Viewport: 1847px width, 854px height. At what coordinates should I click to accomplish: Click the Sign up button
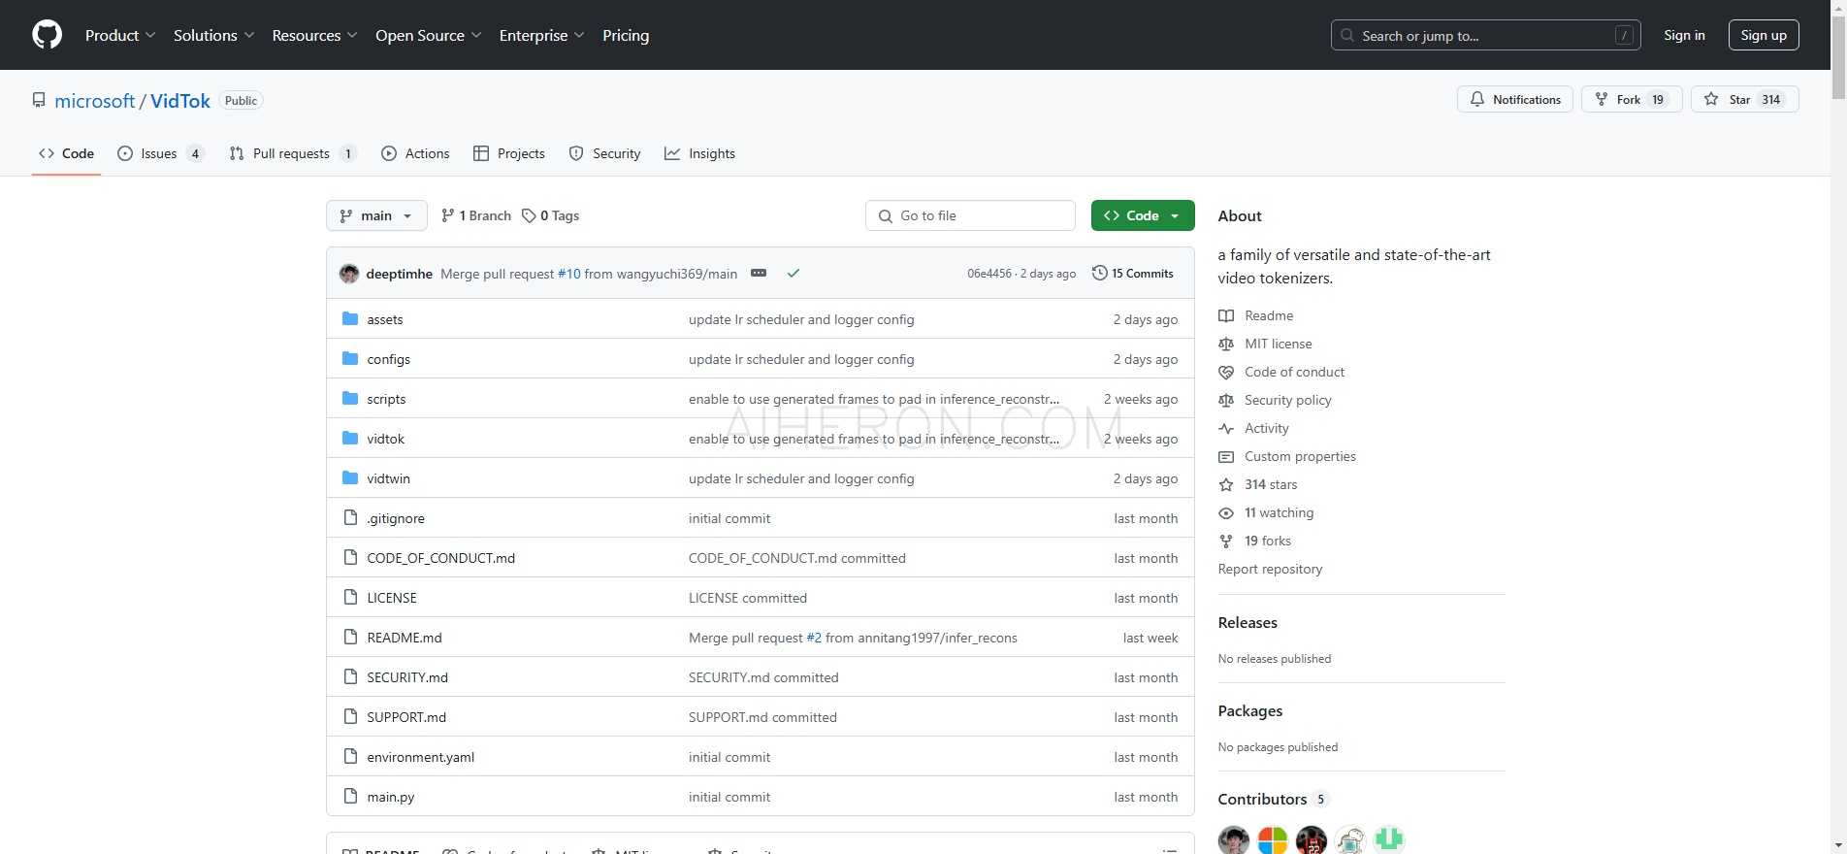click(x=1764, y=35)
